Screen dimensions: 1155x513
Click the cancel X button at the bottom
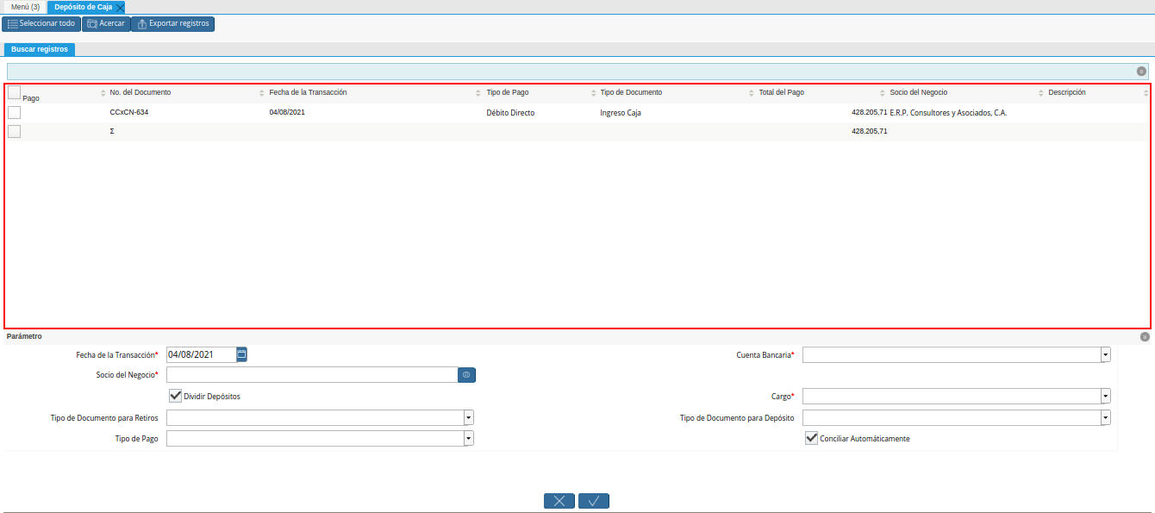pos(559,501)
